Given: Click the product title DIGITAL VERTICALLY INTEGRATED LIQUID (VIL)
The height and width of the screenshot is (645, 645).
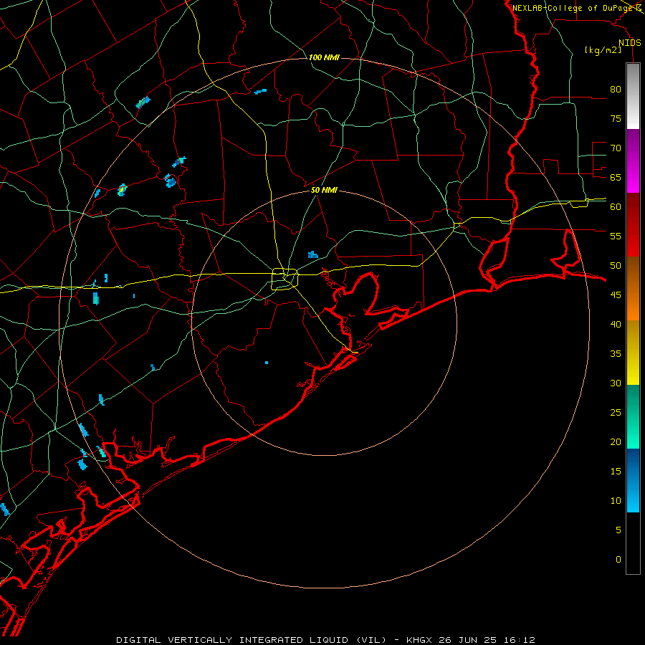Looking at the screenshot, I should pos(252,640).
